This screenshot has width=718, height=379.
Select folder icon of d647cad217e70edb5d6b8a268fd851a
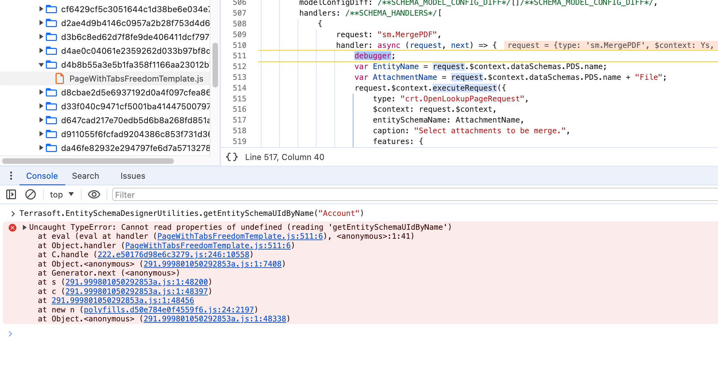(x=52, y=120)
